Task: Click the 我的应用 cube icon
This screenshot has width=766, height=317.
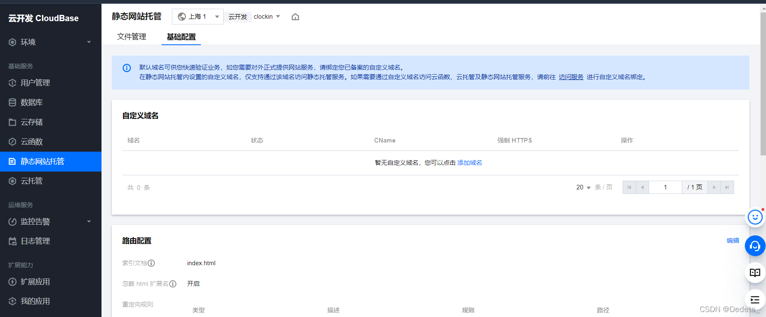Action: point(12,301)
